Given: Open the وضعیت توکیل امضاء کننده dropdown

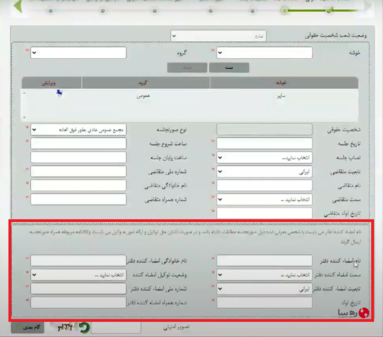Looking at the screenshot, I should (79, 275).
